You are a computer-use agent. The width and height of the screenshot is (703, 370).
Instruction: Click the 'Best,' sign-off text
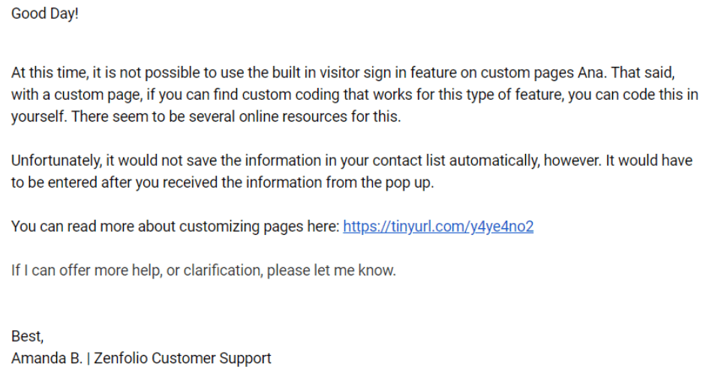27,336
